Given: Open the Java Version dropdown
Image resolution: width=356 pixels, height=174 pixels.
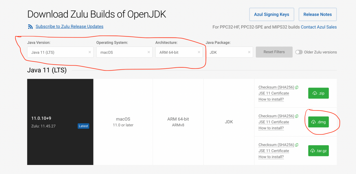Looking at the screenshot, I should pos(60,52).
